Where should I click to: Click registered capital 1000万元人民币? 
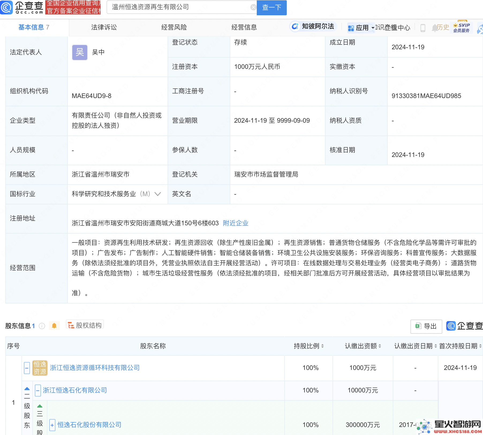(257, 67)
